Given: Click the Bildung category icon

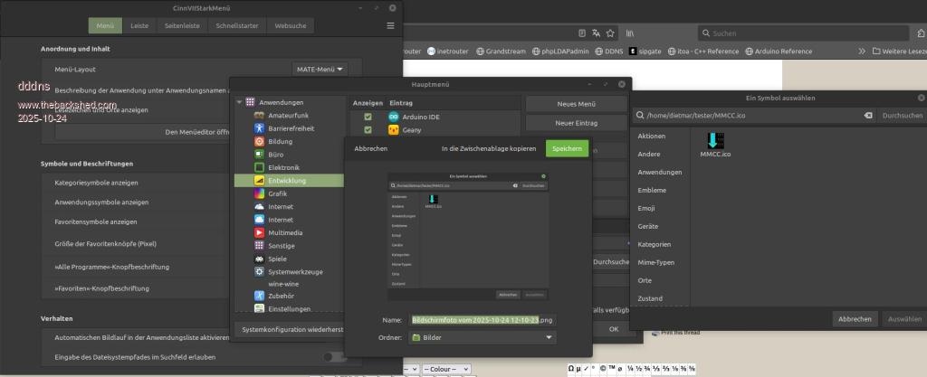Looking at the screenshot, I should pos(260,142).
